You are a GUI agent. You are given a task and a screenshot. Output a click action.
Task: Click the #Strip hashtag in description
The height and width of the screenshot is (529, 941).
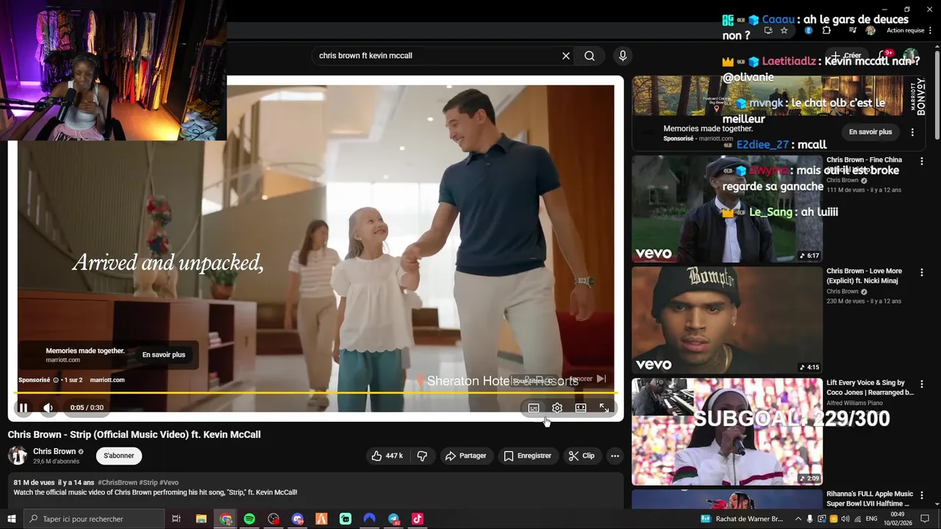pyautogui.click(x=149, y=483)
